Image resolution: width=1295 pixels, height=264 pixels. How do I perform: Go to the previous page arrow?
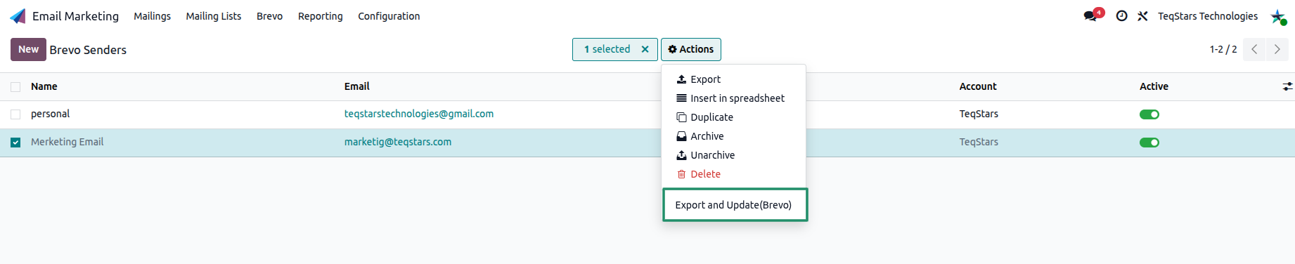tap(1254, 49)
